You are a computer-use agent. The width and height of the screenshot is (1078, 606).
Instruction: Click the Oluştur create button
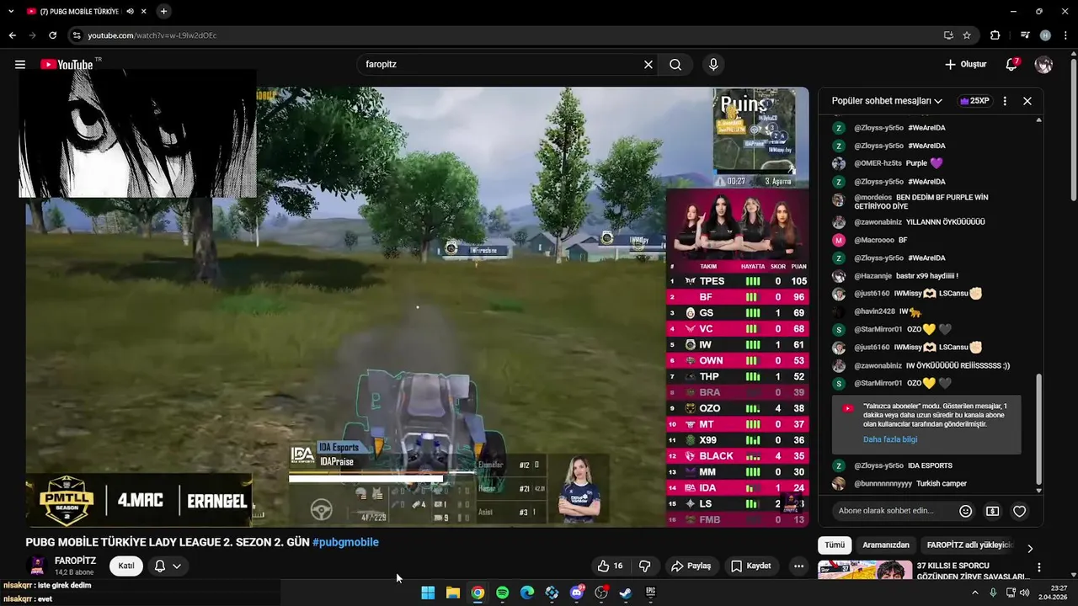coord(965,65)
